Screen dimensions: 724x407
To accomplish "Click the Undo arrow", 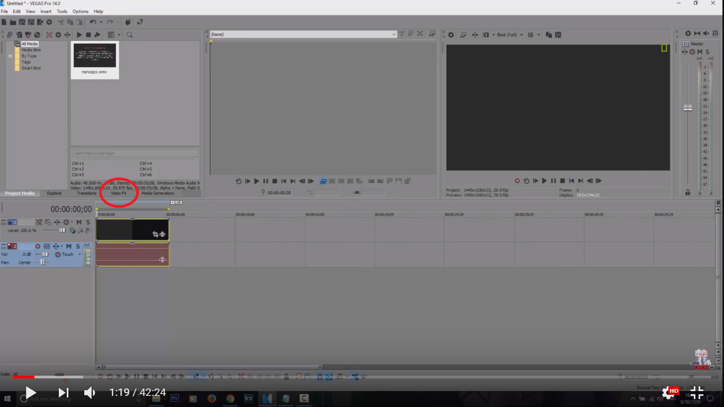I will [x=93, y=22].
